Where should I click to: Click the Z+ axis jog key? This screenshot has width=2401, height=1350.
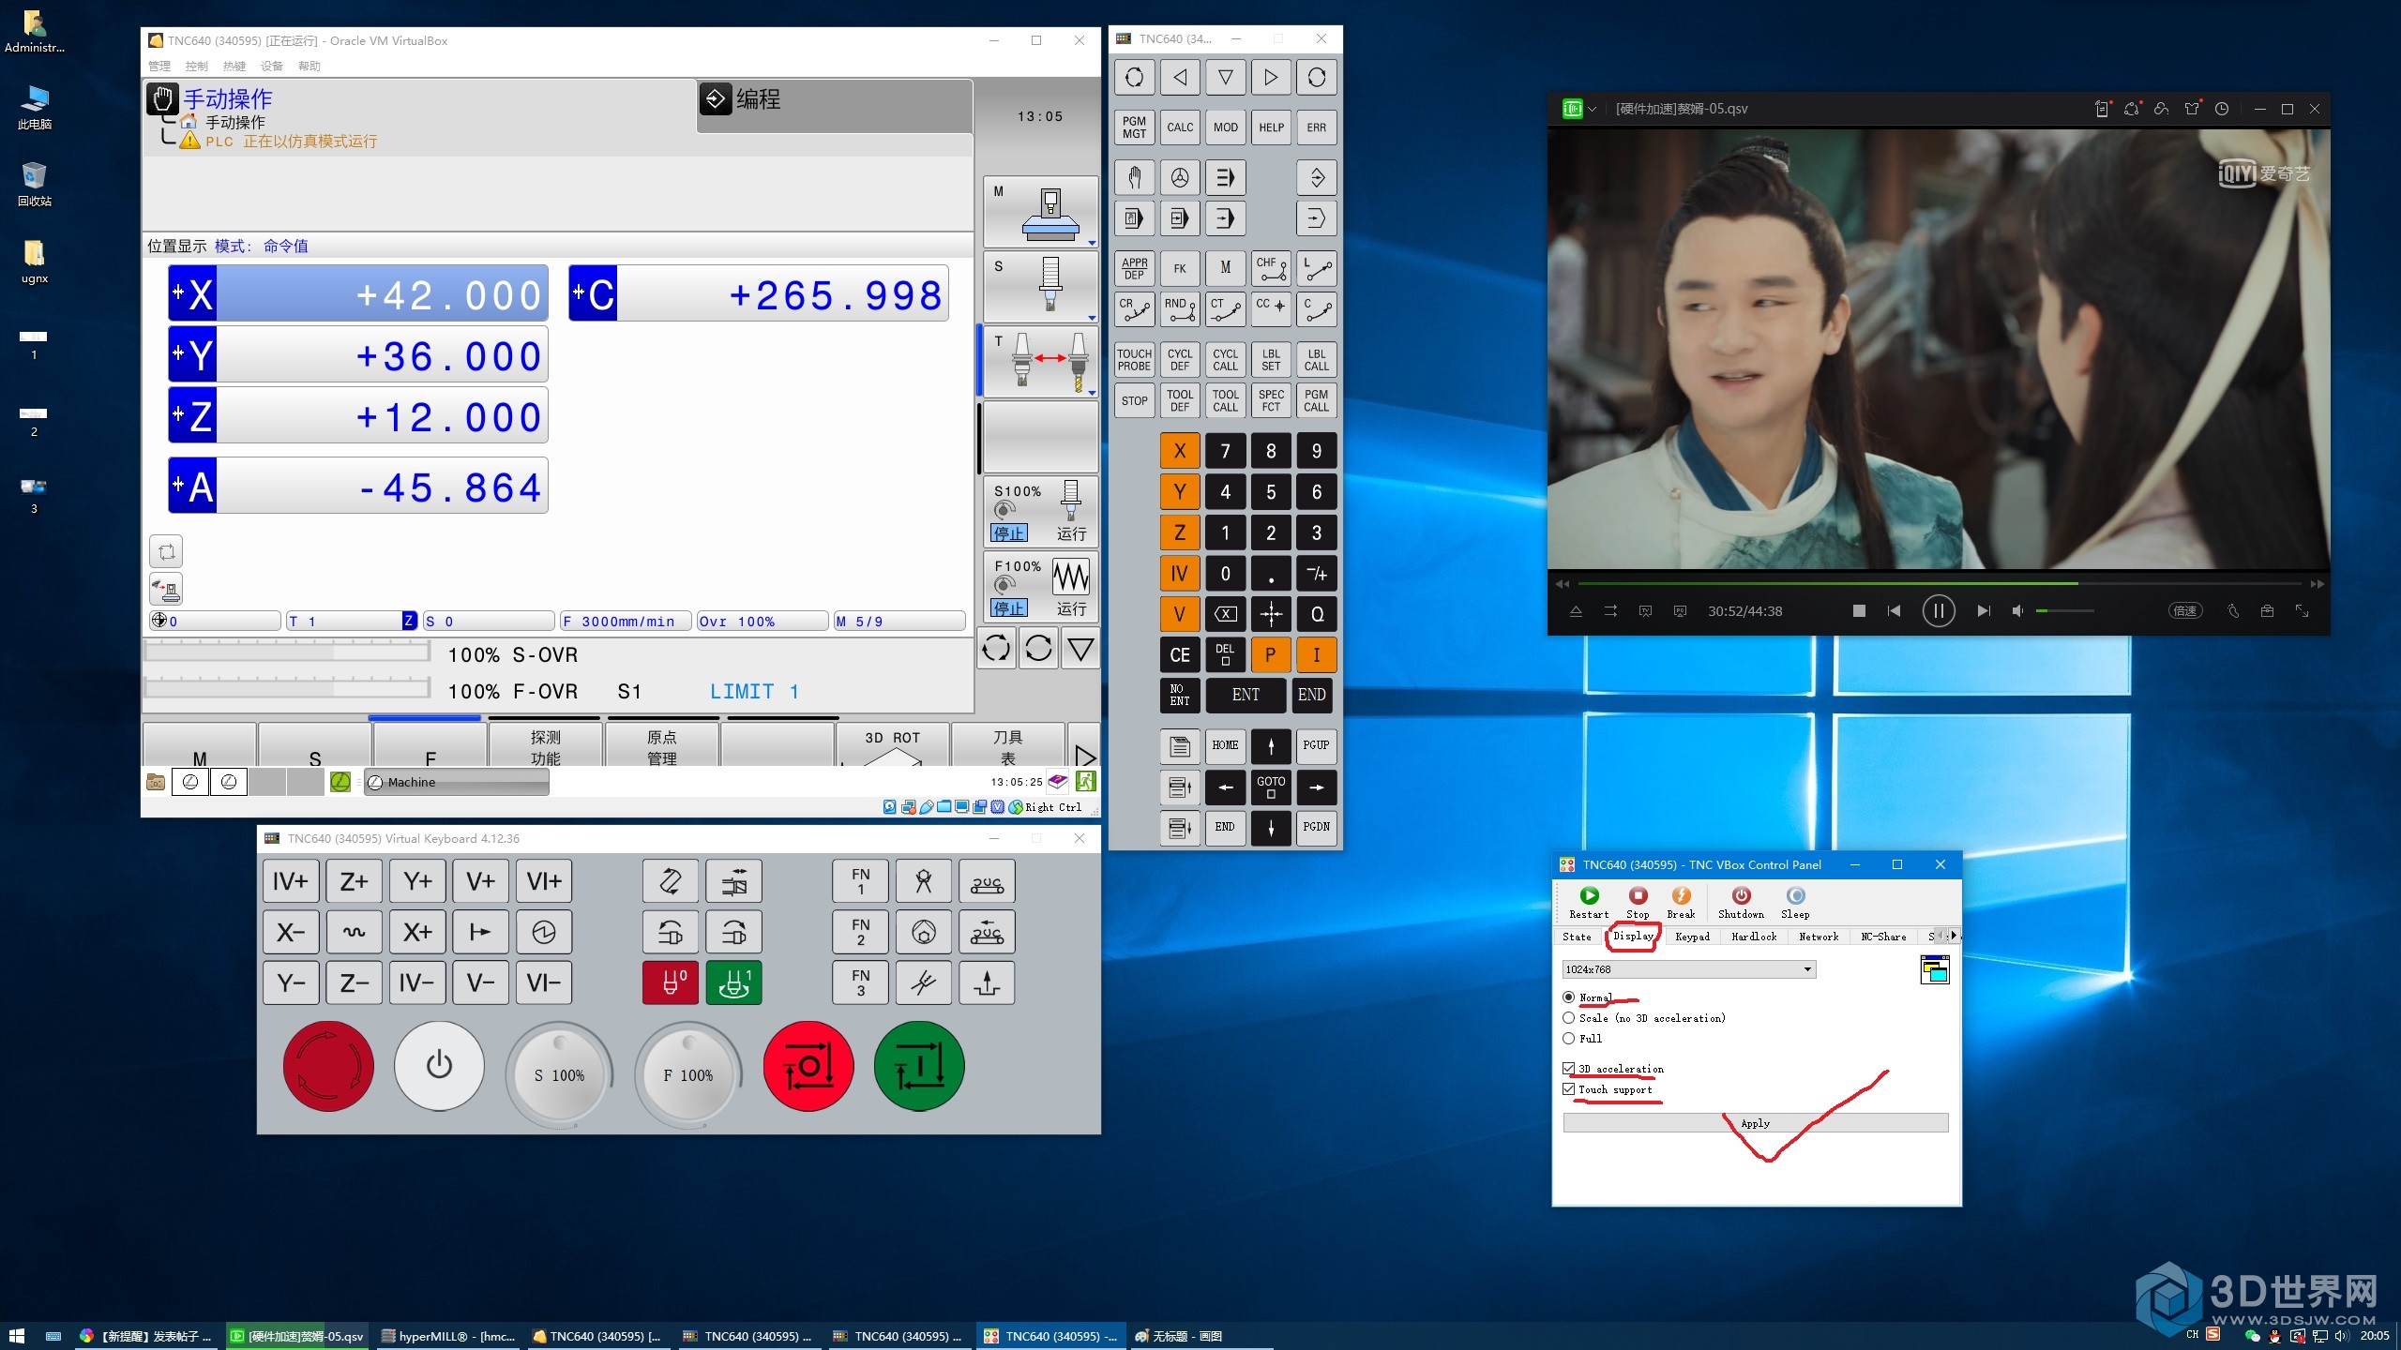pos(354,881)
